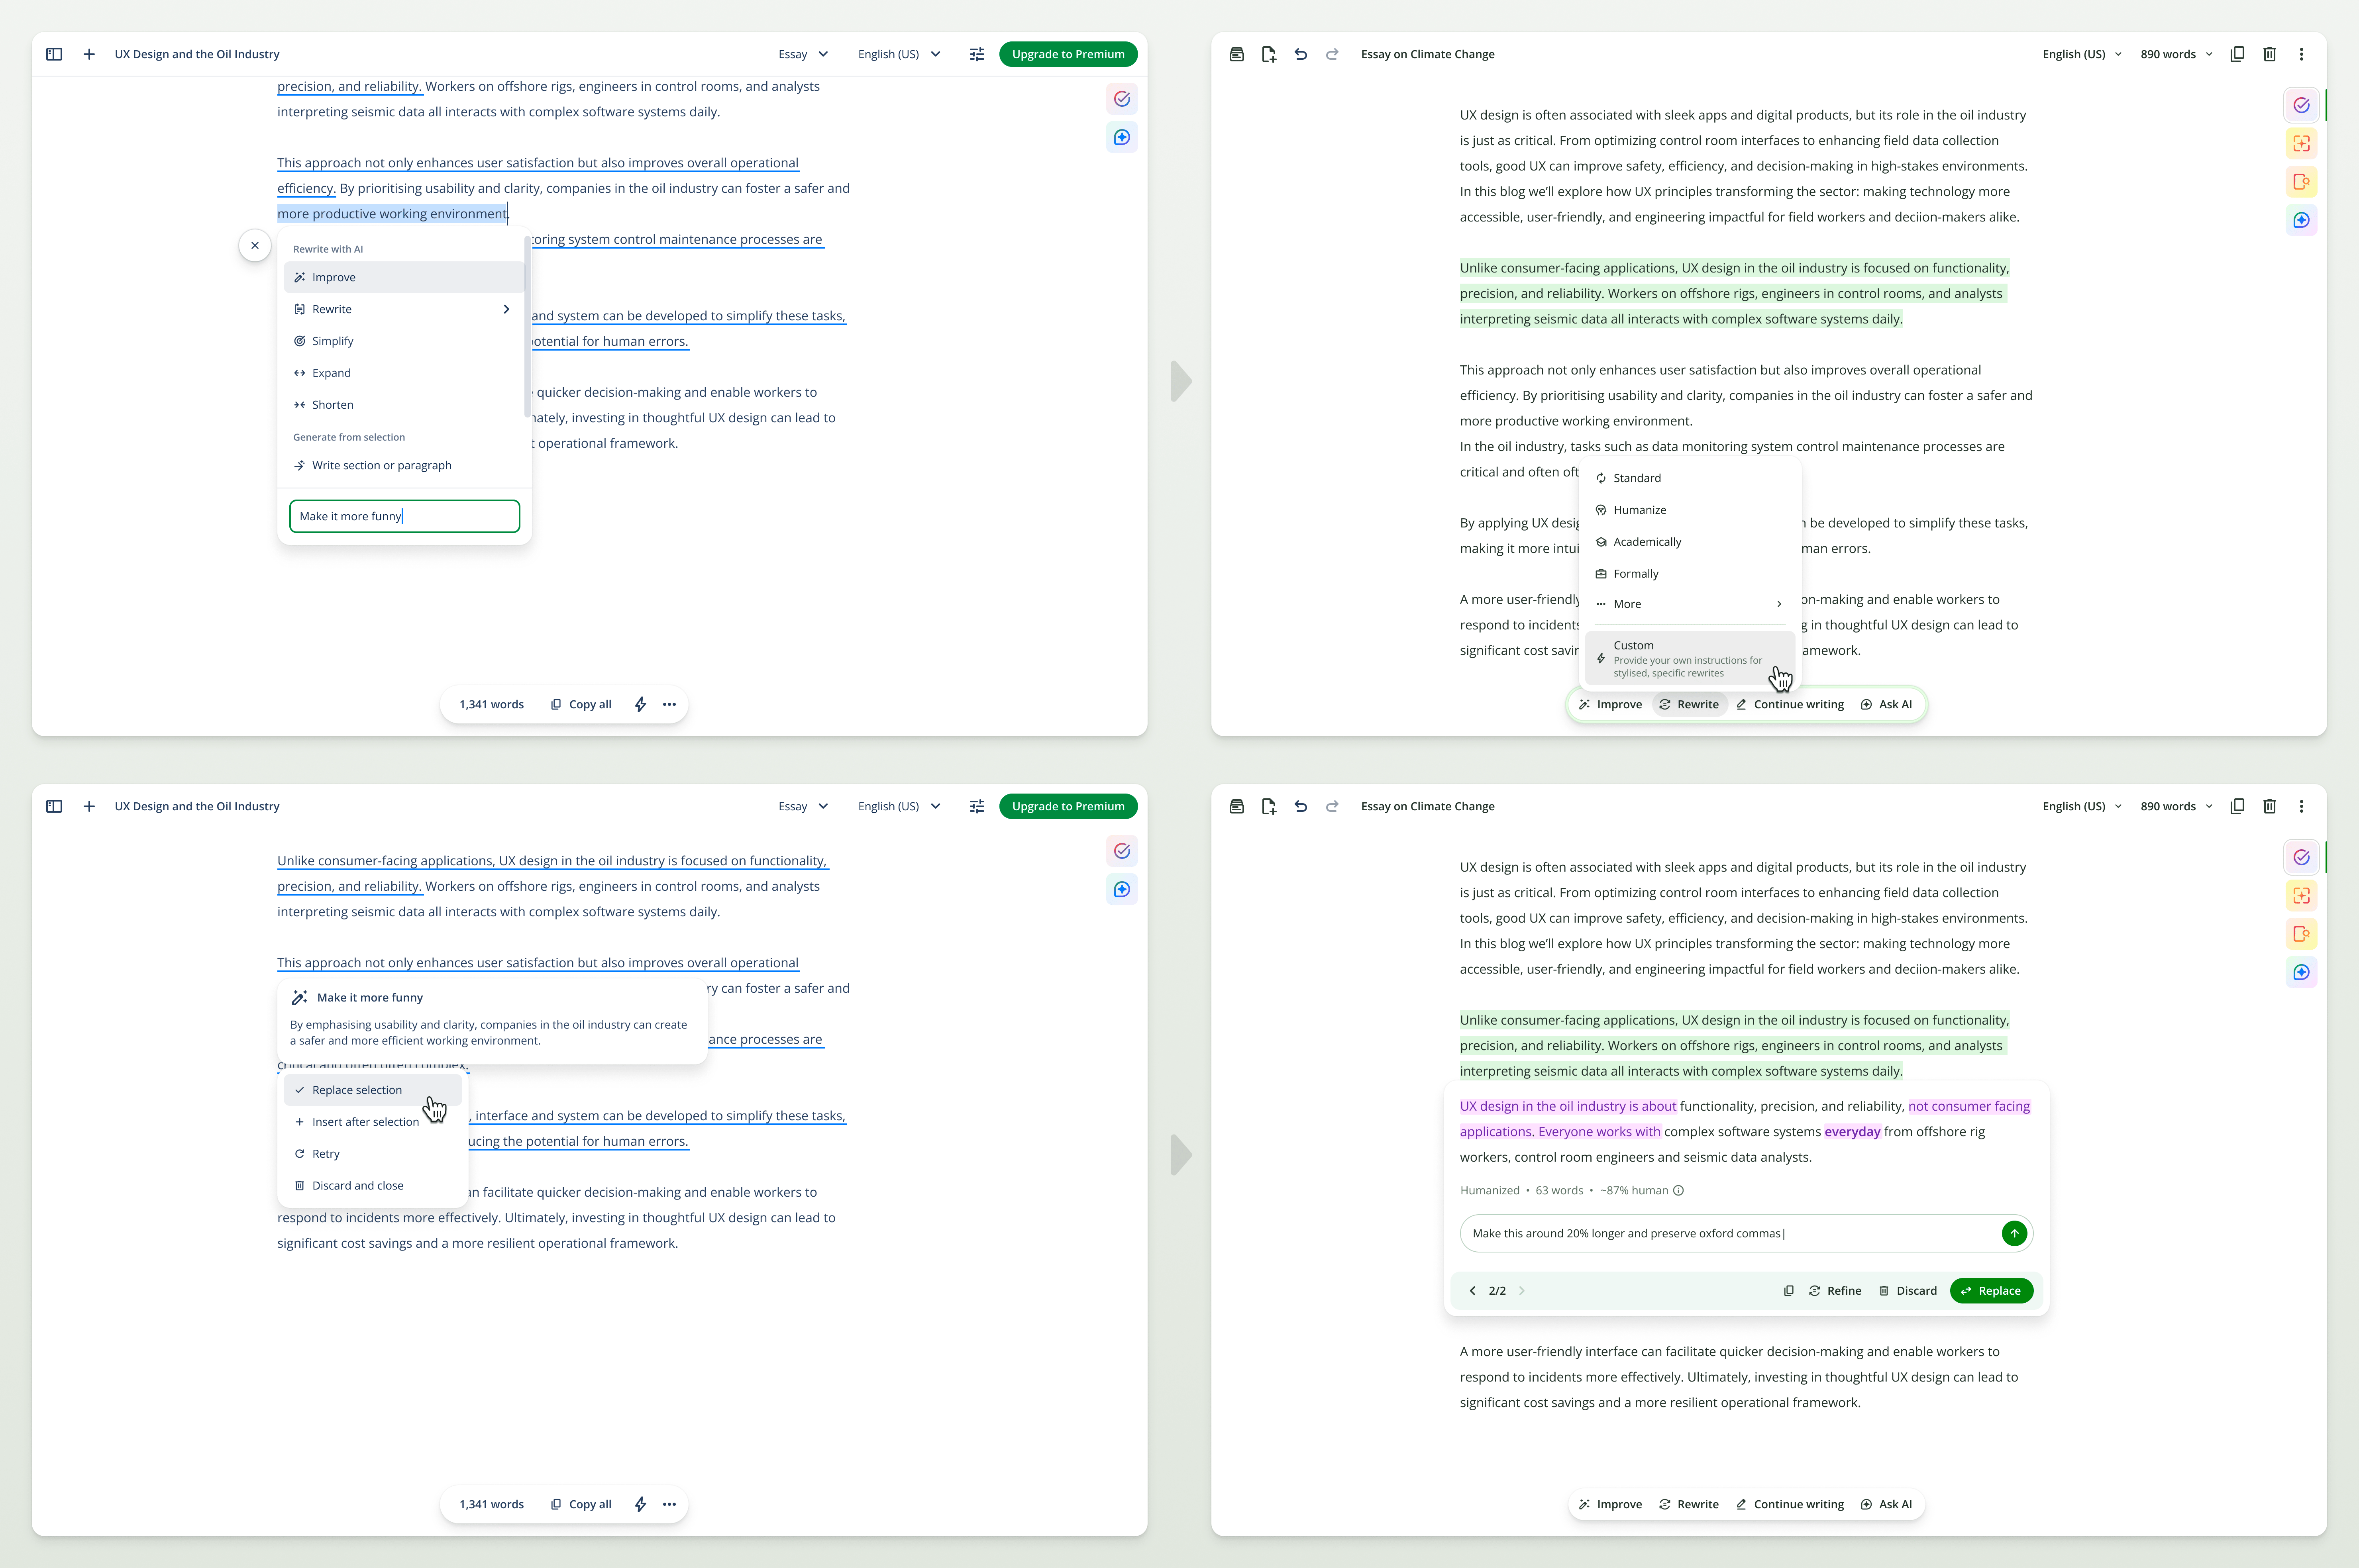Image resolution: width=2359 pixels, height=1568 pixels.
Task: Click the green Replace button
Action: tap(1991, 1291)
